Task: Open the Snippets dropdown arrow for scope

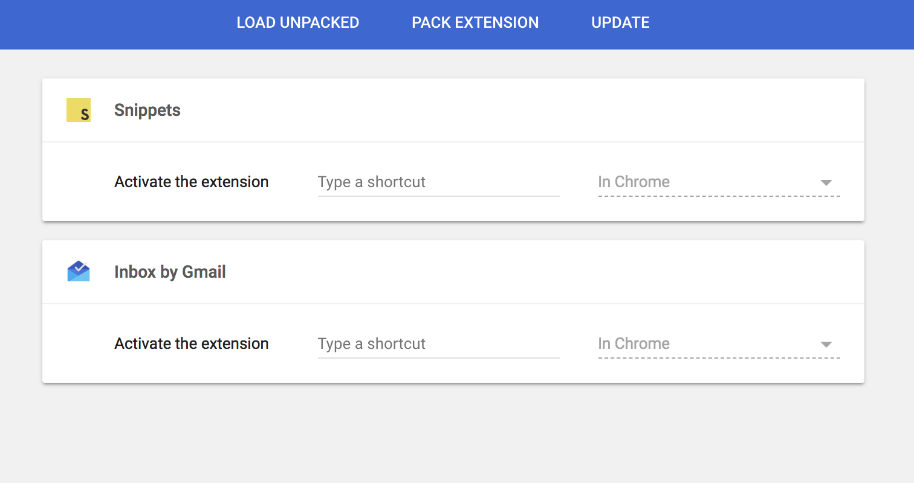Action: click(x=826, y=182)
